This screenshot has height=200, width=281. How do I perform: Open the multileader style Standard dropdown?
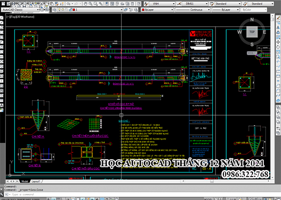(x=273, y=4)
